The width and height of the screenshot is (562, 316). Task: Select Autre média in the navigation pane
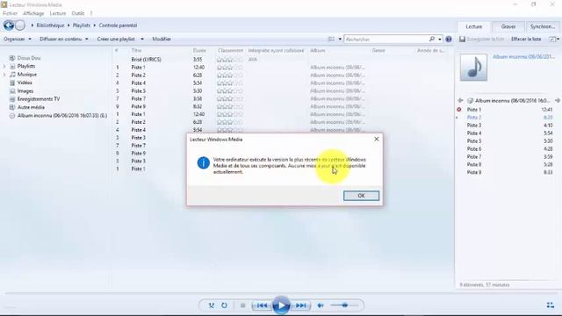(31, 107)
